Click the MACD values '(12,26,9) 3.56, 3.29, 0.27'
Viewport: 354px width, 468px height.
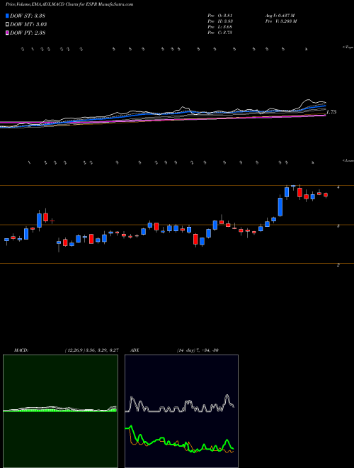[91, 350]
